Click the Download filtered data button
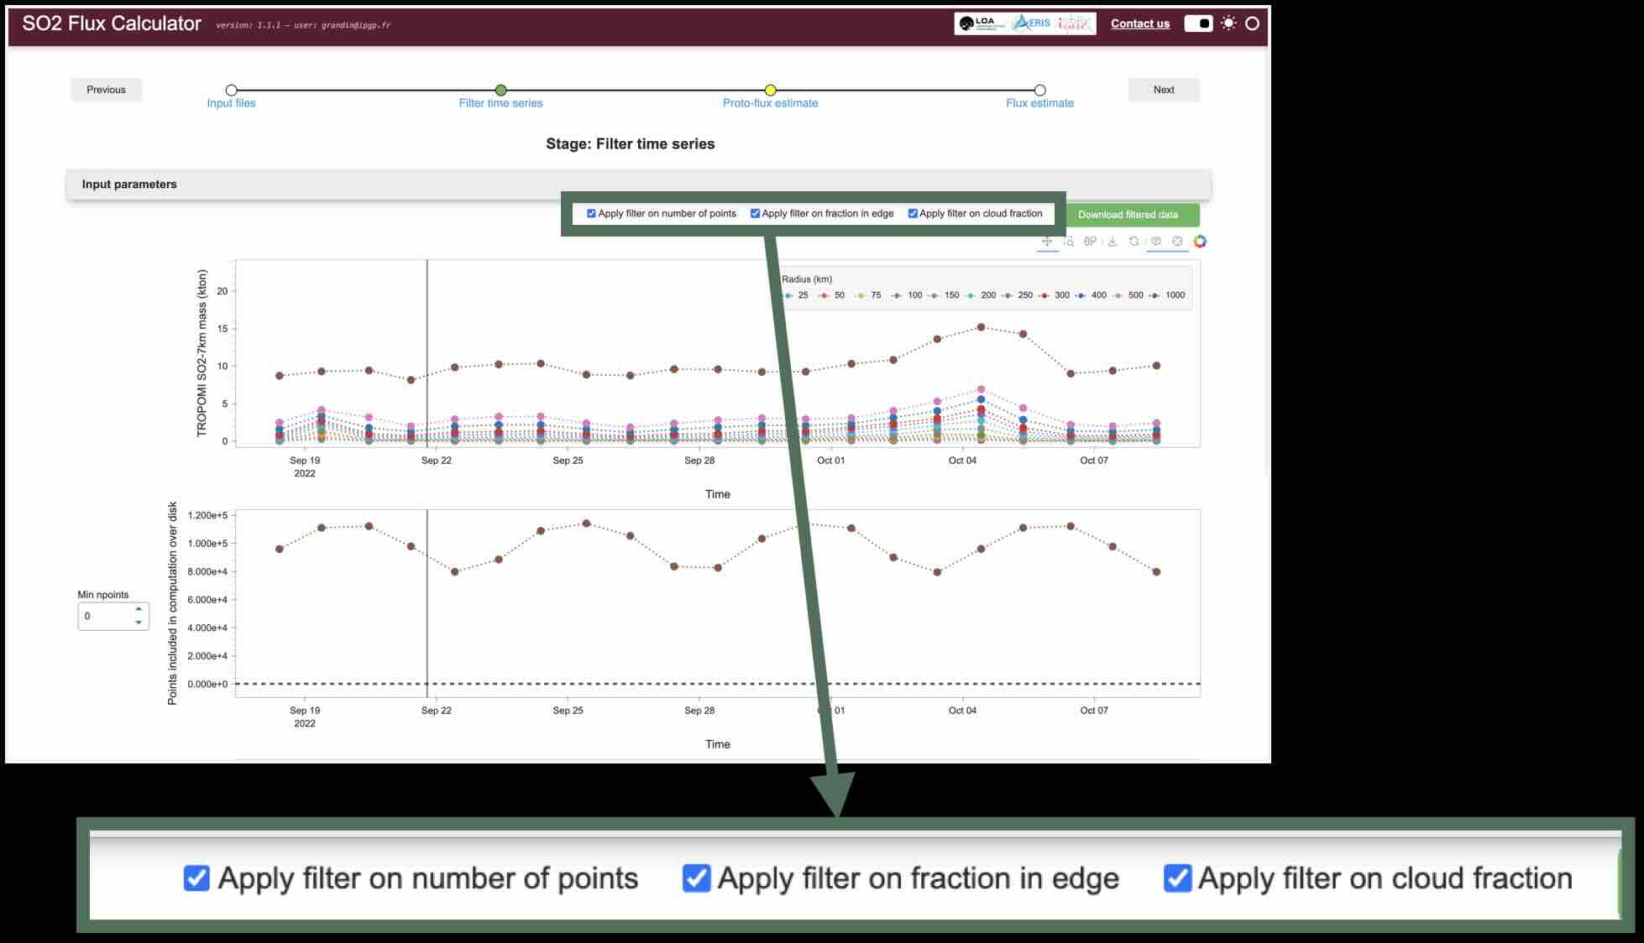Image resolution: width=1644 pixels, height=943 pixels. pyautogui.click(x=1128, y=215)
